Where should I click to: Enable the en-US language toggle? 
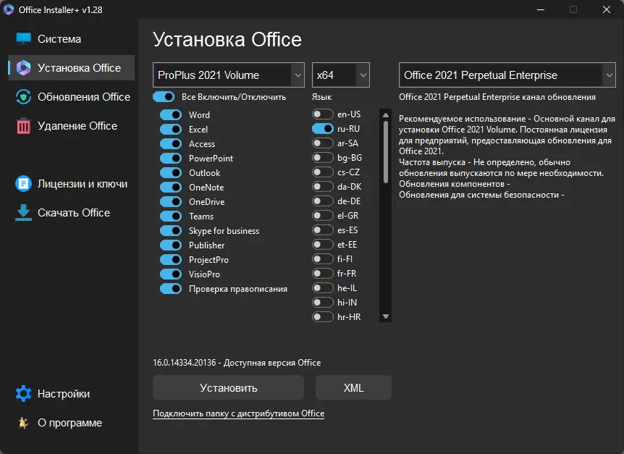323,114
